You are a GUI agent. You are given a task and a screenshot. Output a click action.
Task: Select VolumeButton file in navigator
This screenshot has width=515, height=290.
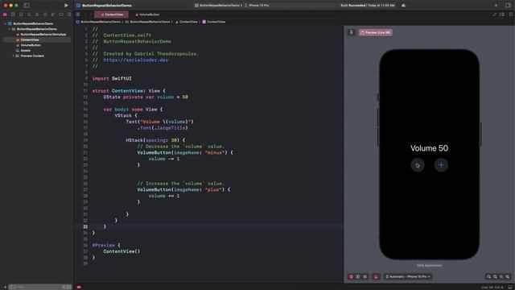coord(31,45)
